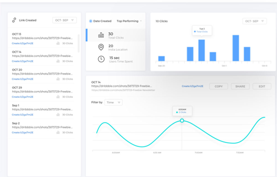This screenshot has height=177, width=277.
Task: Click the clicks chart icon in Sep 2 row
Action: point(58,132)
